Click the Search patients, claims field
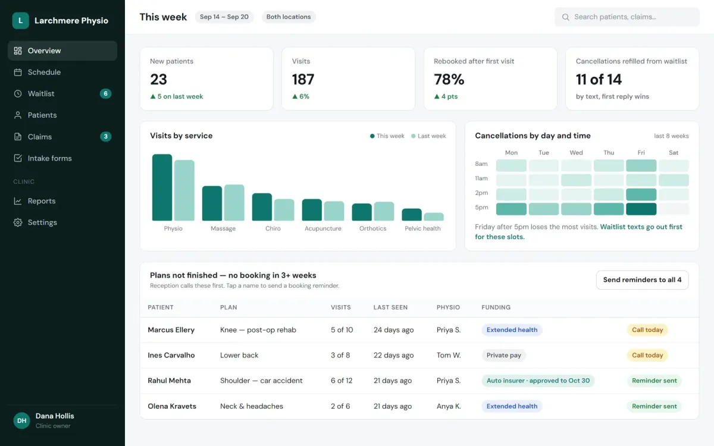This screenshot has width=714, height=446. tap(627, 17)
